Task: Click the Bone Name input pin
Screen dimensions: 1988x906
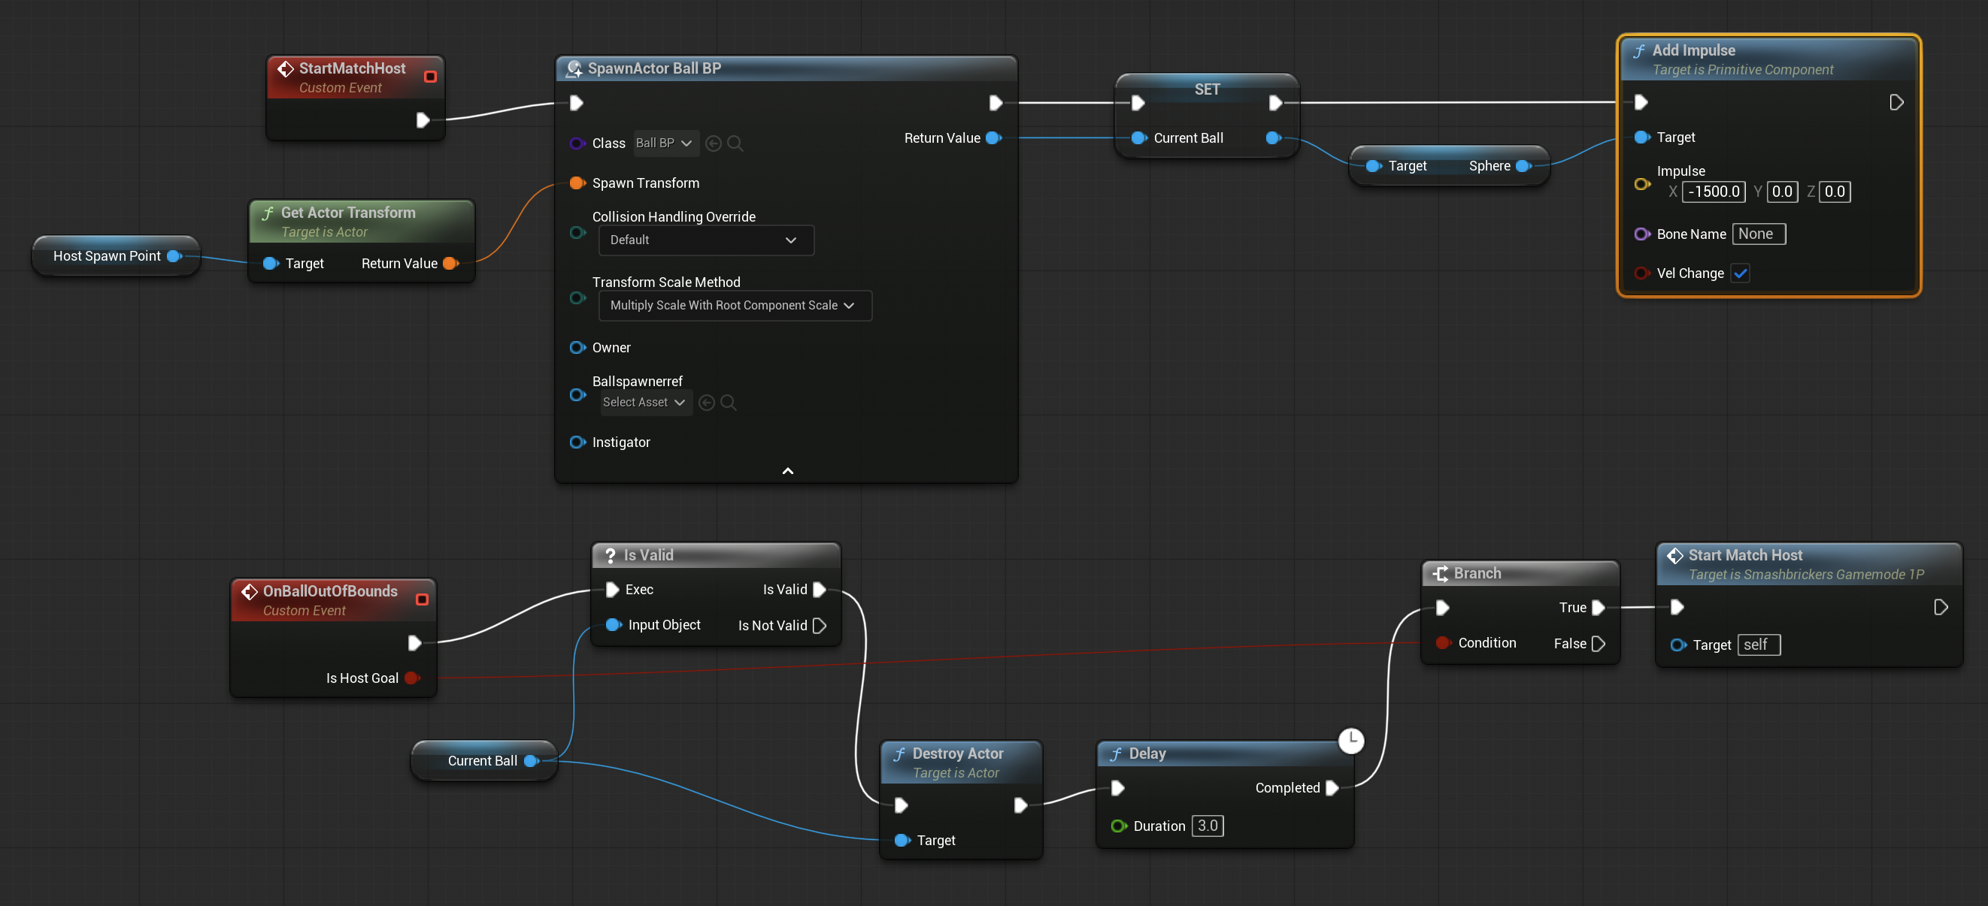Action: (x=1641, y=234)
